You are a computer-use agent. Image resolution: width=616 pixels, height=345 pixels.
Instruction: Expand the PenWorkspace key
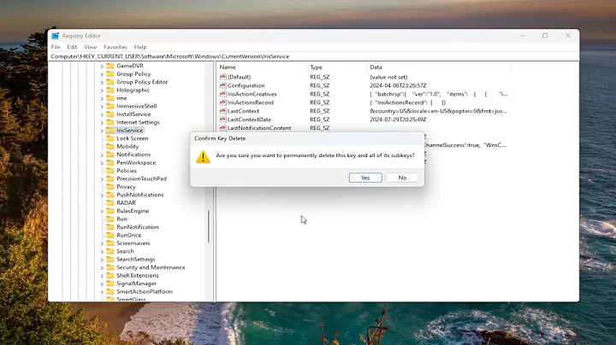102,163
